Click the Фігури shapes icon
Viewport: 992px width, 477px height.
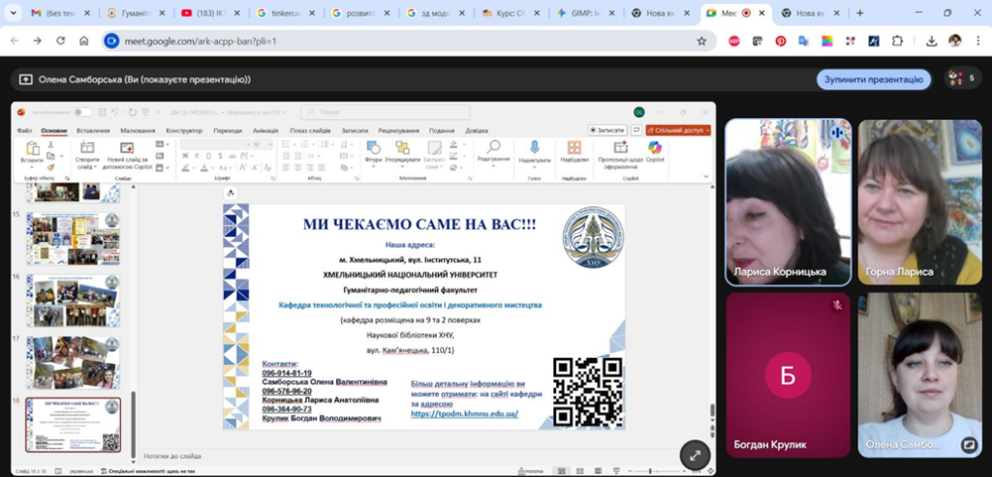pyautogui.click(x=373, y=147)
